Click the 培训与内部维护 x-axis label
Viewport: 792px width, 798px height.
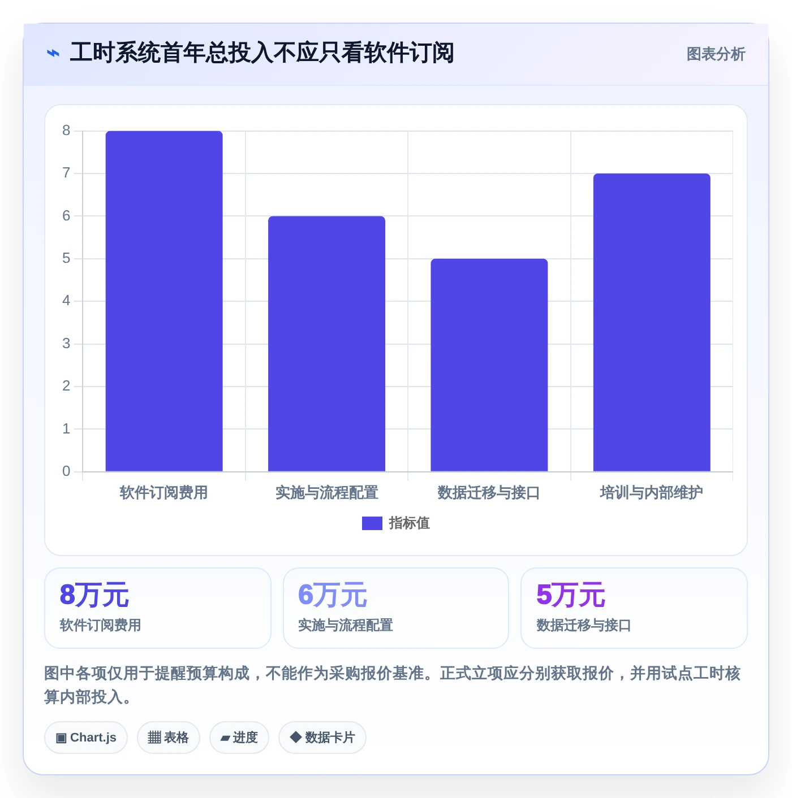[x=652, y=493]
